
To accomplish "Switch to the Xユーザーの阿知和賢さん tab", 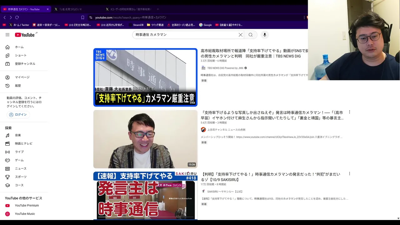I will pos(129,9).
